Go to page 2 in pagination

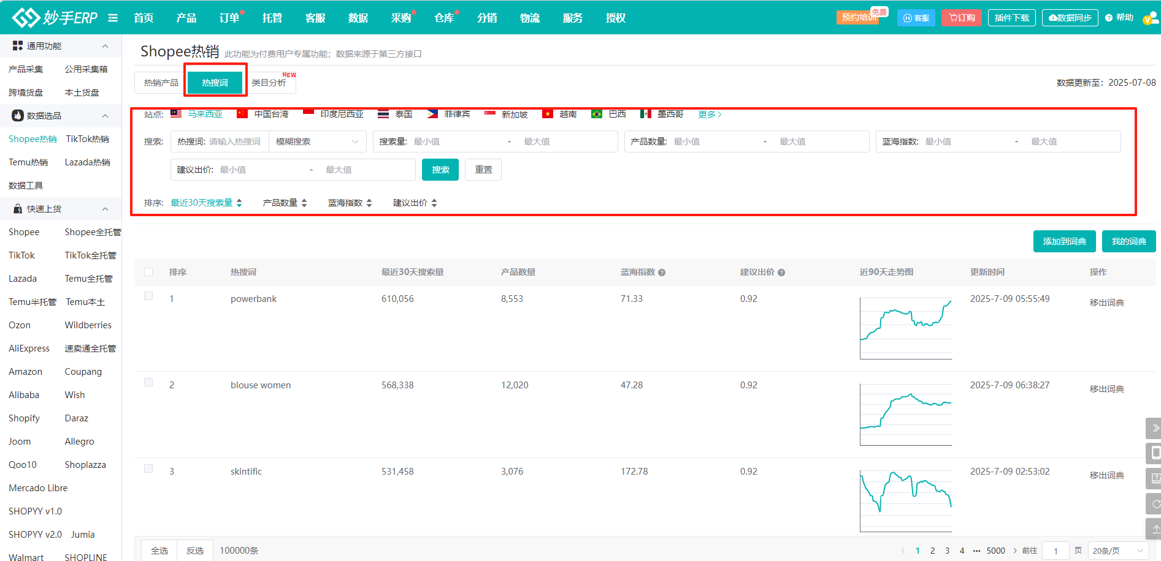(932, 551)
